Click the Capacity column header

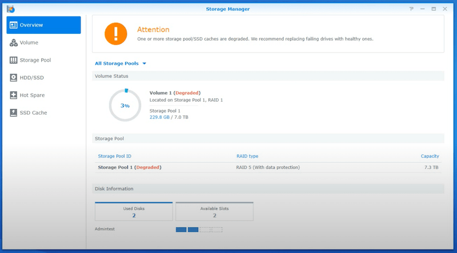tap(430, 156)
